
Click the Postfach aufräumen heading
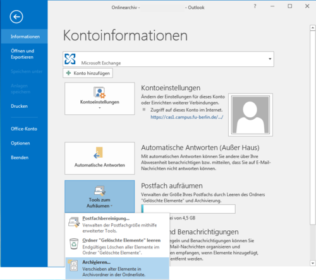click(x=172, y=186)
